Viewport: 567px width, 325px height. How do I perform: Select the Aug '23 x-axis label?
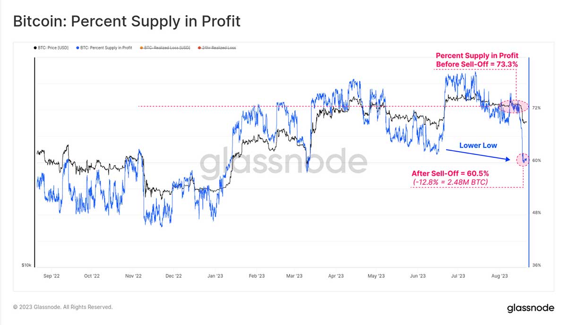(x=499, y=275)
